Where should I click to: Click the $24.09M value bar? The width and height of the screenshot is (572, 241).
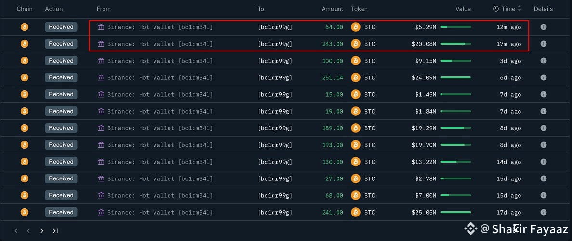tap(455, 77)
